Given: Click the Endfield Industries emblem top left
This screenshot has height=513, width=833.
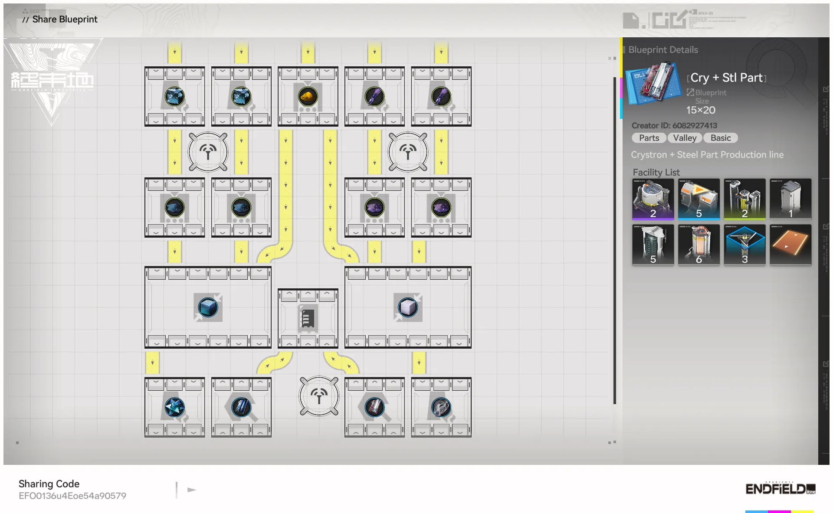Looking at the screenshot, I should [x=52, y=82].
